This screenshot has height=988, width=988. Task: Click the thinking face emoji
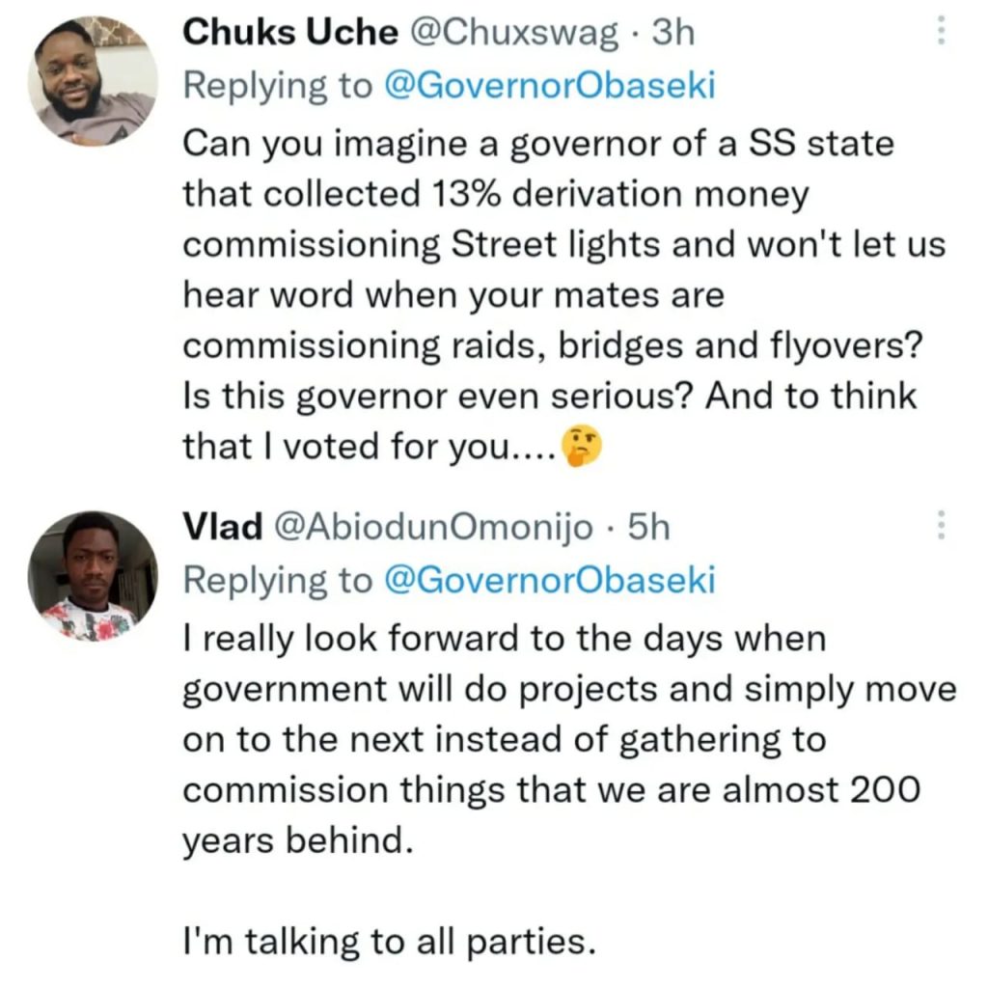pos(585,445)
